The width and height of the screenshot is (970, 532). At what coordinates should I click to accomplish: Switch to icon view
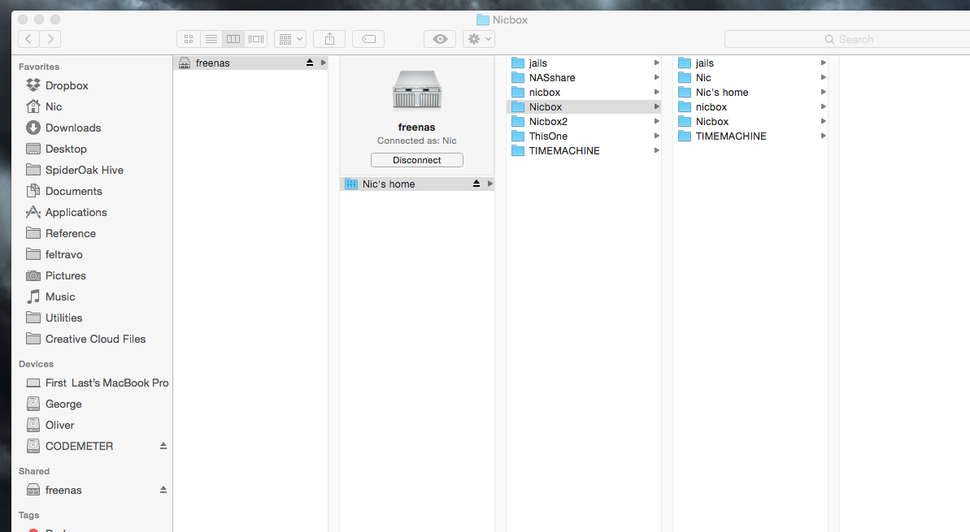[x=188, y=39]
